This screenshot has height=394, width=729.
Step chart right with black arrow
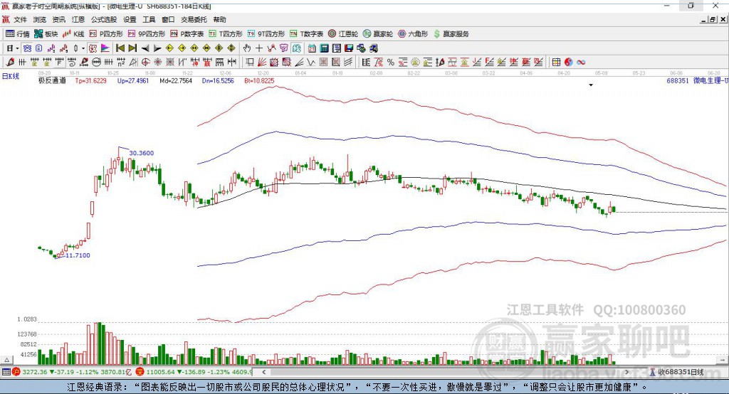click(x=157, y=48)
